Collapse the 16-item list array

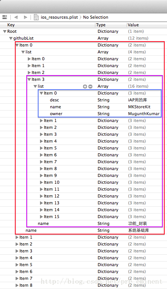tap(35, 86)
